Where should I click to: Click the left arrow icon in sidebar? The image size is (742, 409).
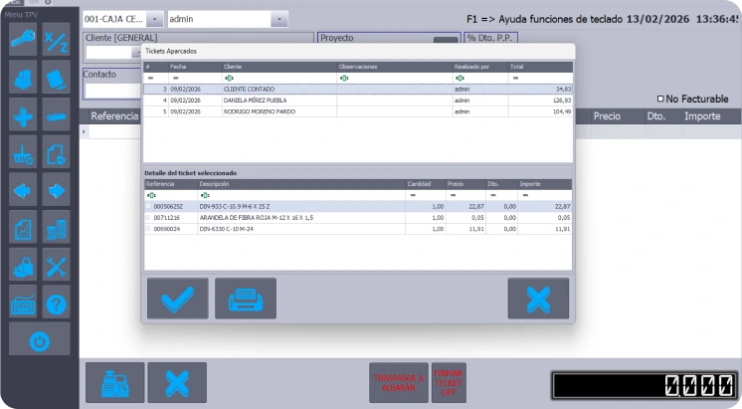tap(23, 189)
